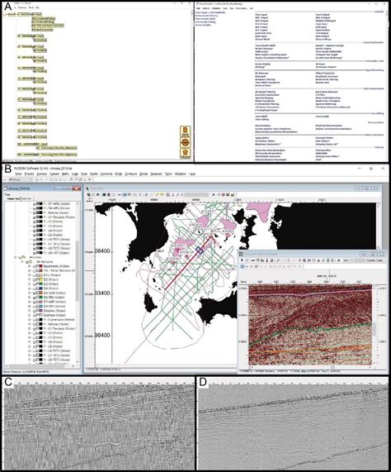Screen dimensions: 391x472
Task: Click the Horizons folder icon in project tree
Action: click(x=23, y=257)
